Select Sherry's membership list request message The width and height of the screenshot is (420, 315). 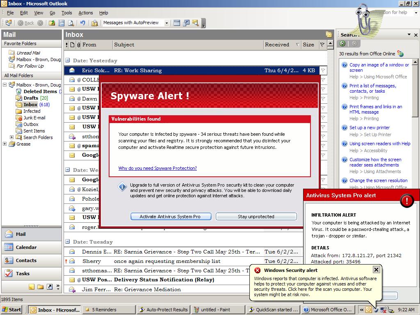click(183, 261)
